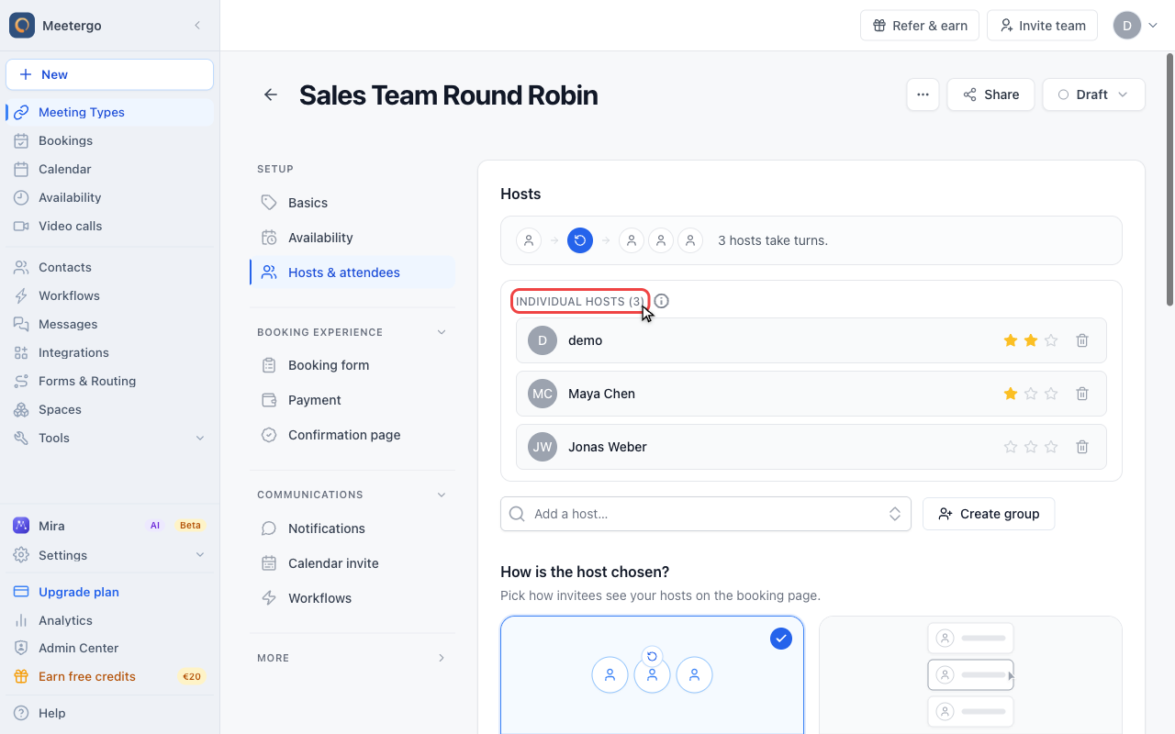Open the three-dots more options menu

click(923, 95)
